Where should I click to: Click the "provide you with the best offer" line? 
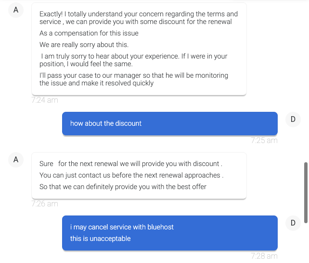coord(123,187)
